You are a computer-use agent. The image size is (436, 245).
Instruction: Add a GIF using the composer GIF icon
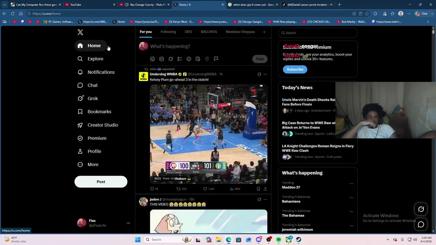(161, 59)
